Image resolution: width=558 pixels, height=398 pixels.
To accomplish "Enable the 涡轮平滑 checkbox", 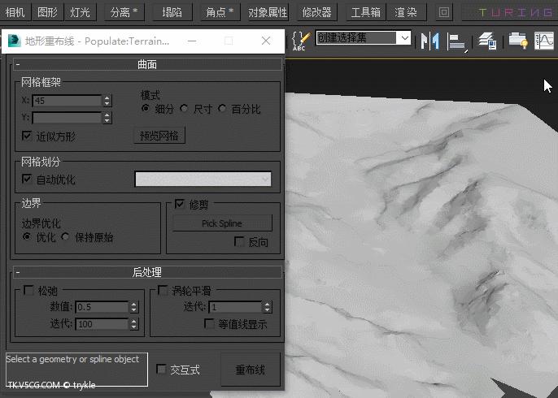I will pyautogui.click(x=163, y=290).
